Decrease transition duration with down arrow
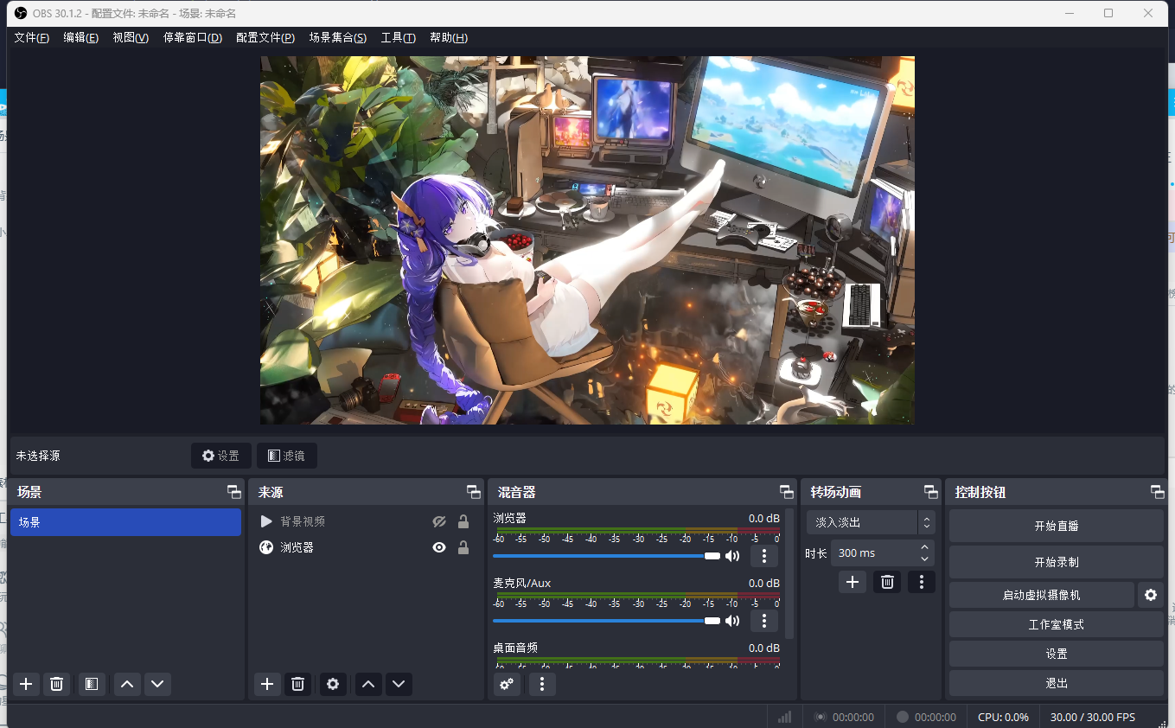 pos(925,559)
